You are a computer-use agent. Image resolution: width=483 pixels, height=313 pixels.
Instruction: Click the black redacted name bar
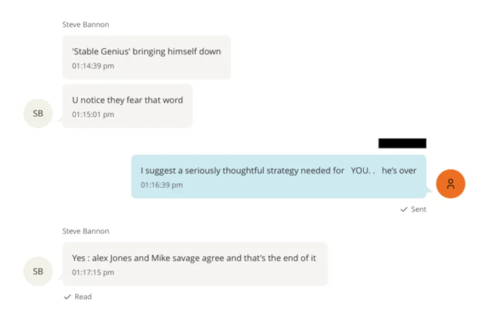click(x=403, y=143)
